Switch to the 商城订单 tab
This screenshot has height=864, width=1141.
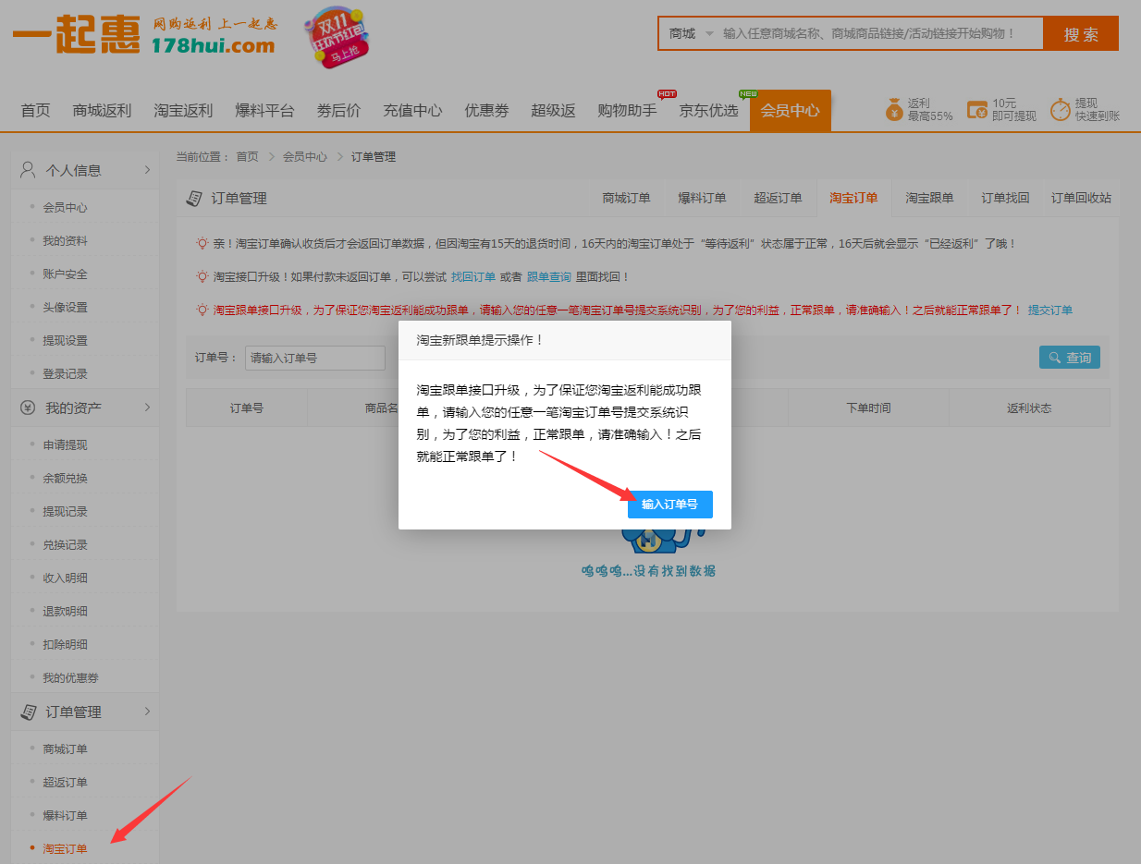coord(627,198)
